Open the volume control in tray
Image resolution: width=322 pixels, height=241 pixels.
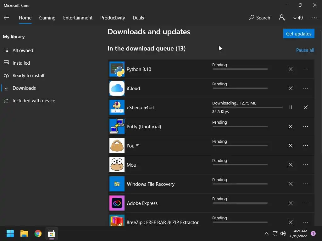[x=283, y=233]
